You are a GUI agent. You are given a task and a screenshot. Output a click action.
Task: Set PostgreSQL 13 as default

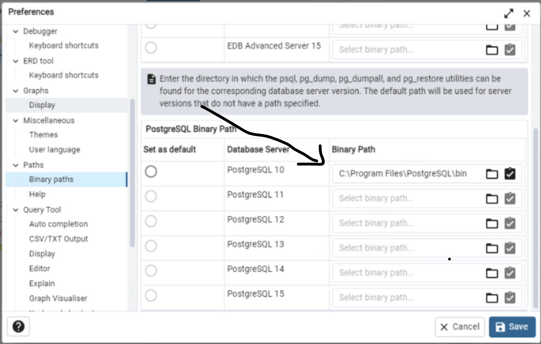coord(151,246)
